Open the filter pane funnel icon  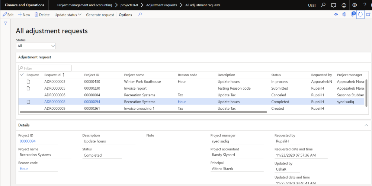[x=6, y=23]
